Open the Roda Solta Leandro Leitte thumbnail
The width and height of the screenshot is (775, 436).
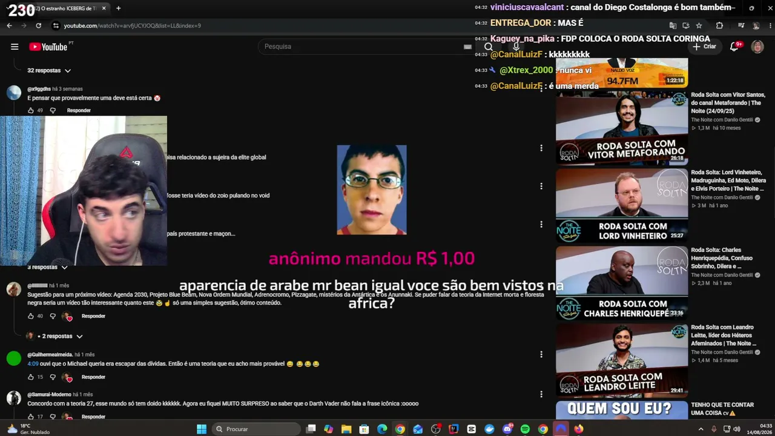point(622,360)
